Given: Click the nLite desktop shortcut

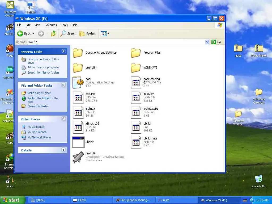Looking at the screenshot, I should [x=10, y=182].
